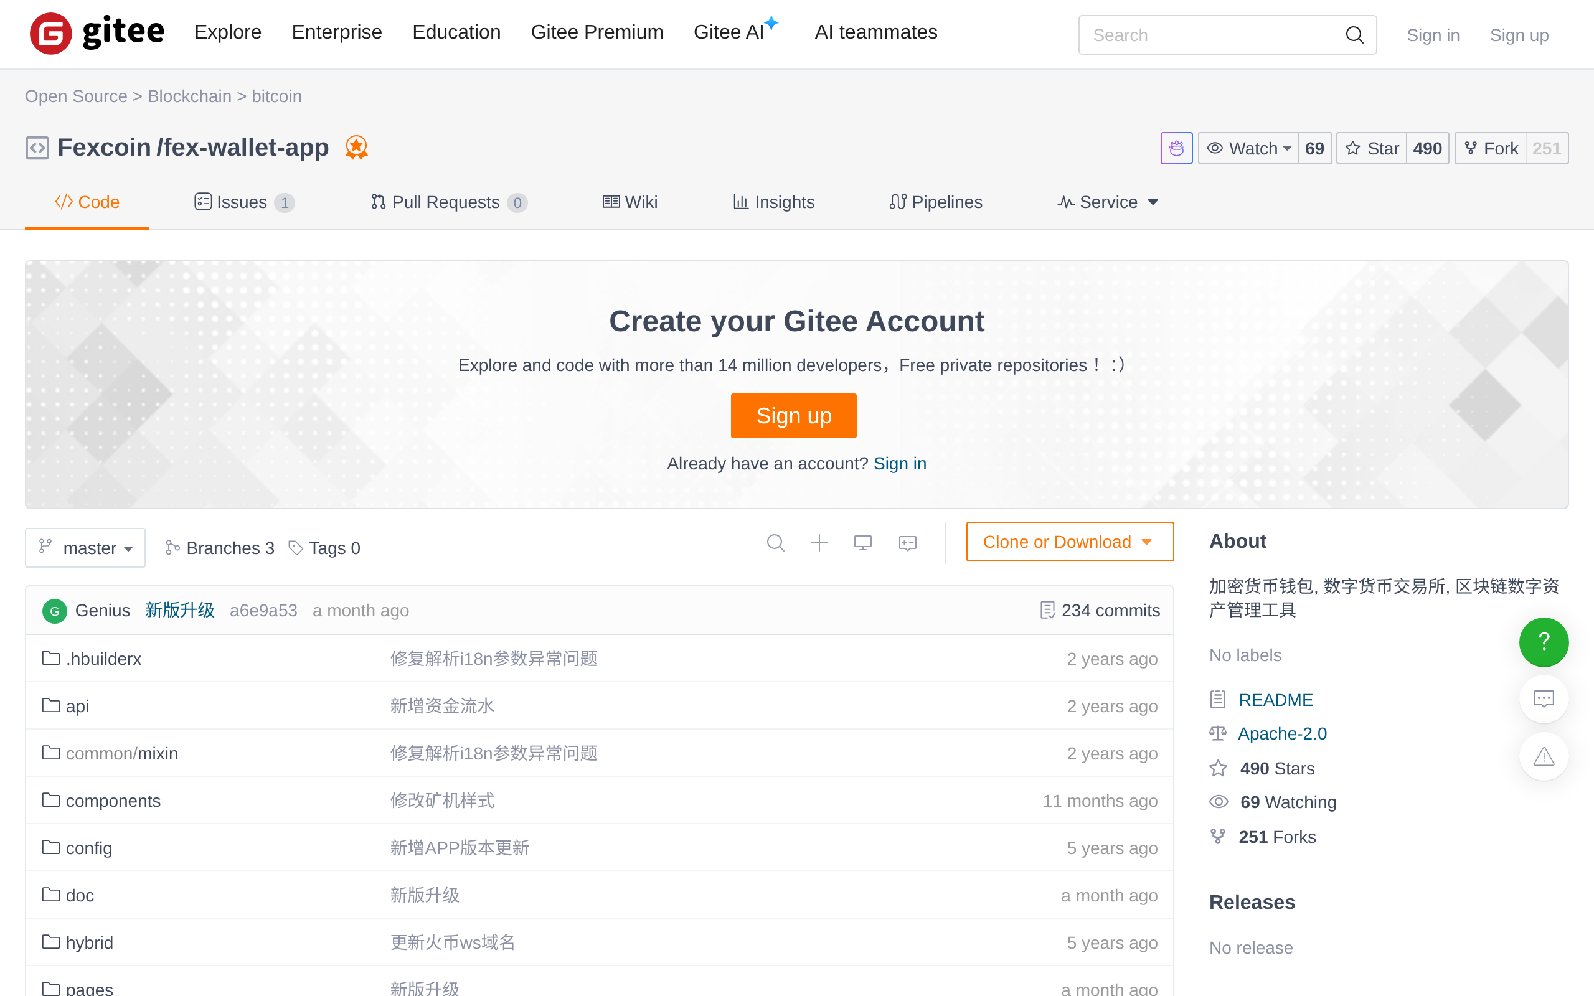Viewport: 1594px width, 996px height.
Task: Open AI teammates in header
Action: [x=876, y=32]
